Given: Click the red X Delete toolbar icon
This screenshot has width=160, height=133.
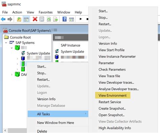Looking at the screenshot, I should pyautogui.click(x=35, y=19).
